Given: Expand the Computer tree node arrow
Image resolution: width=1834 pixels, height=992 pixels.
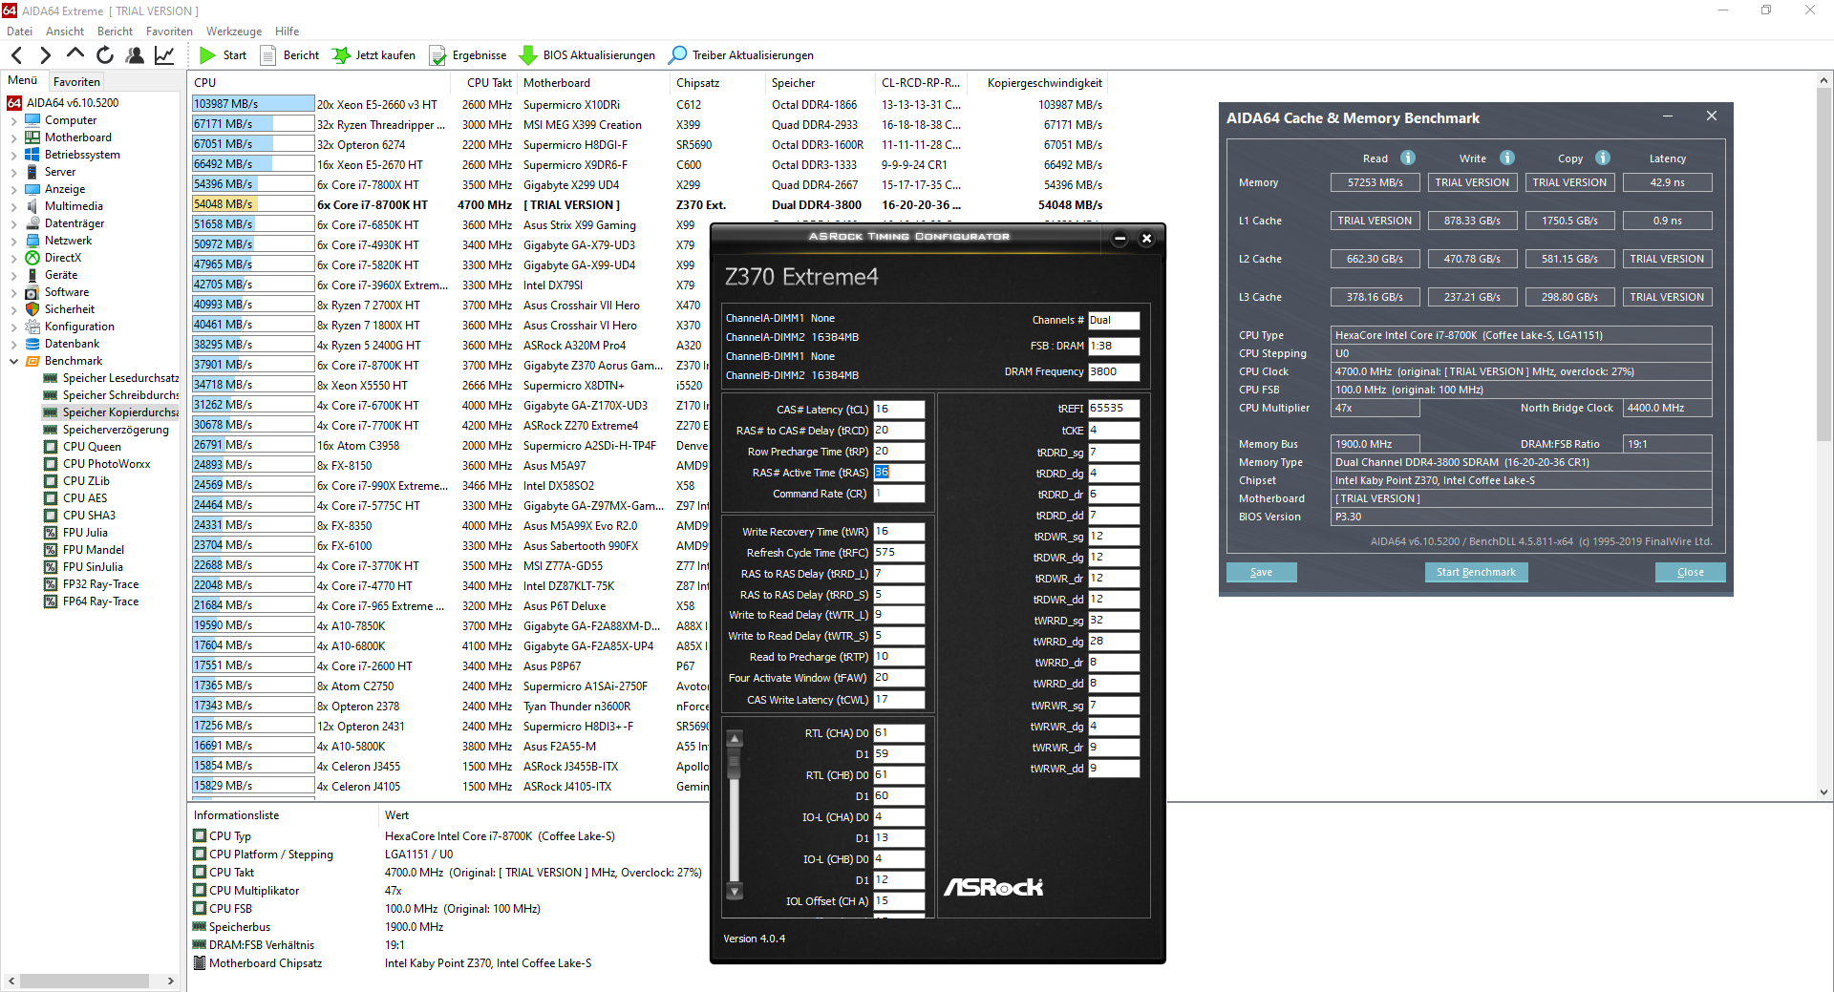Looking at the screenshot, I should 13,120.
